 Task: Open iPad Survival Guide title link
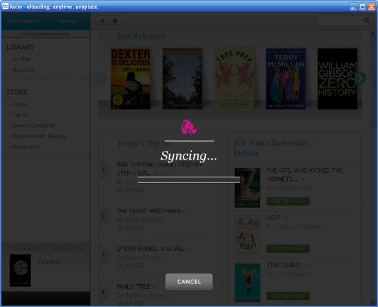click(x=160, y=169)
